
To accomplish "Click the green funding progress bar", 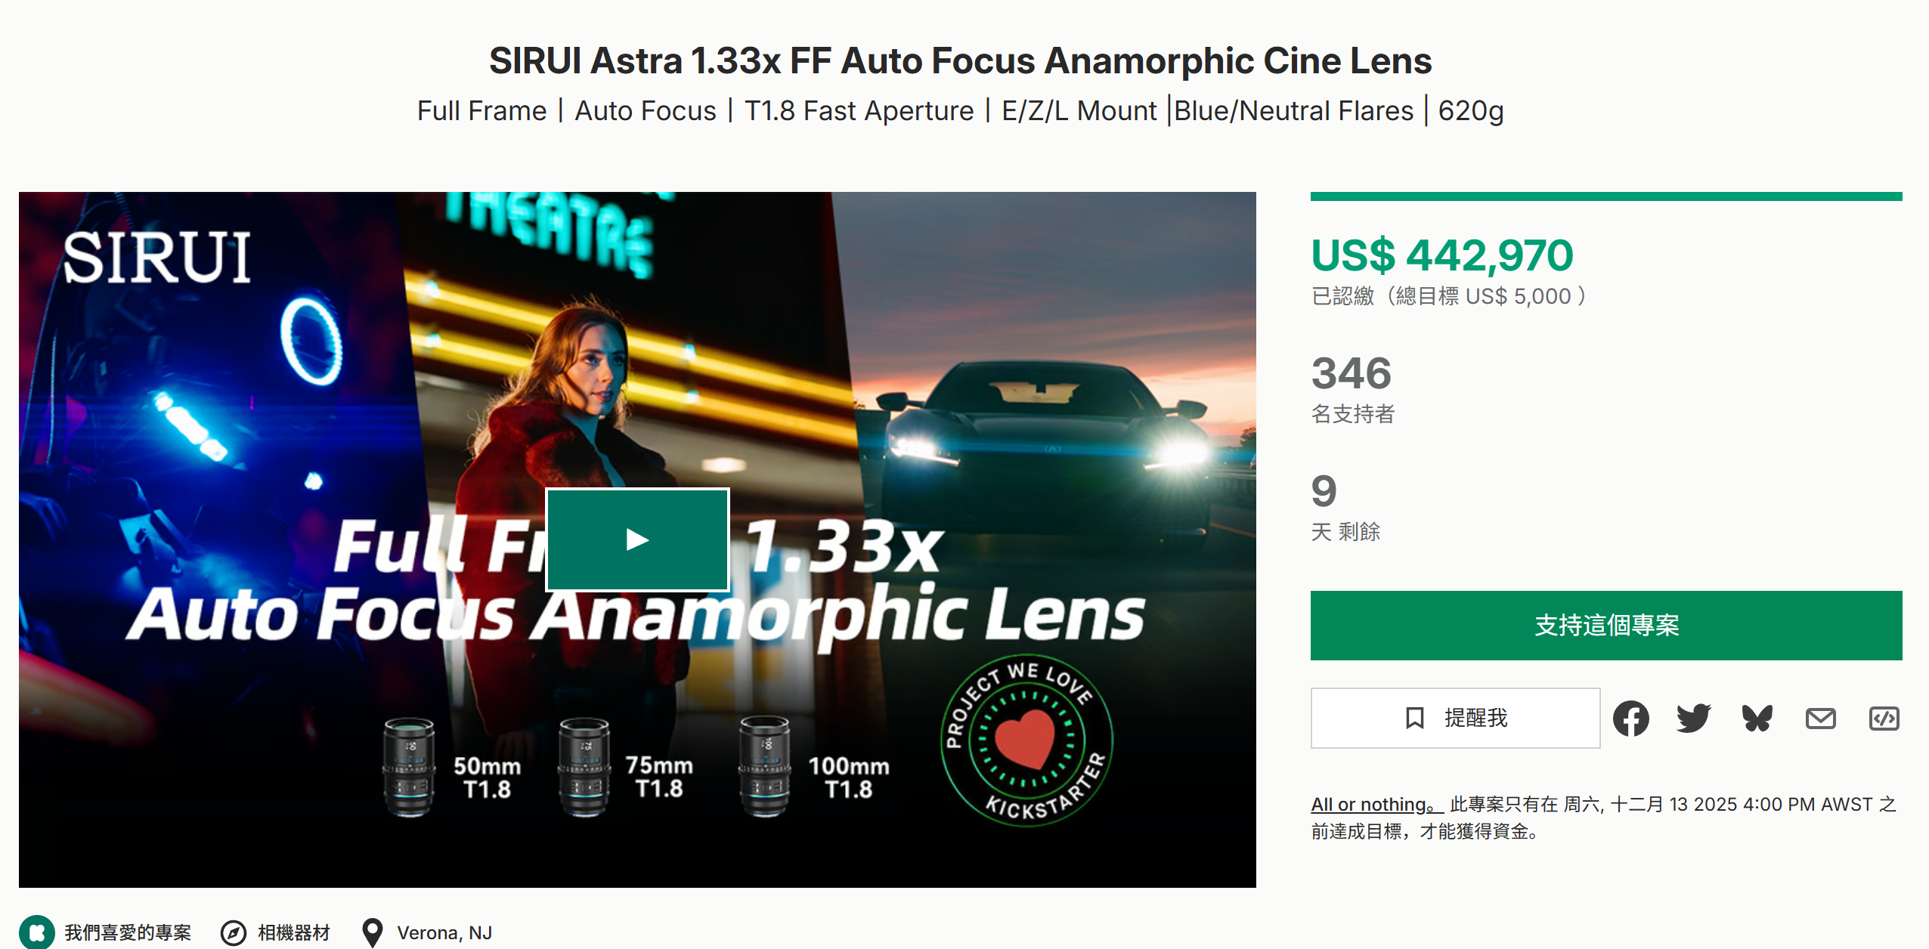I will click(x=1606, y=196).
